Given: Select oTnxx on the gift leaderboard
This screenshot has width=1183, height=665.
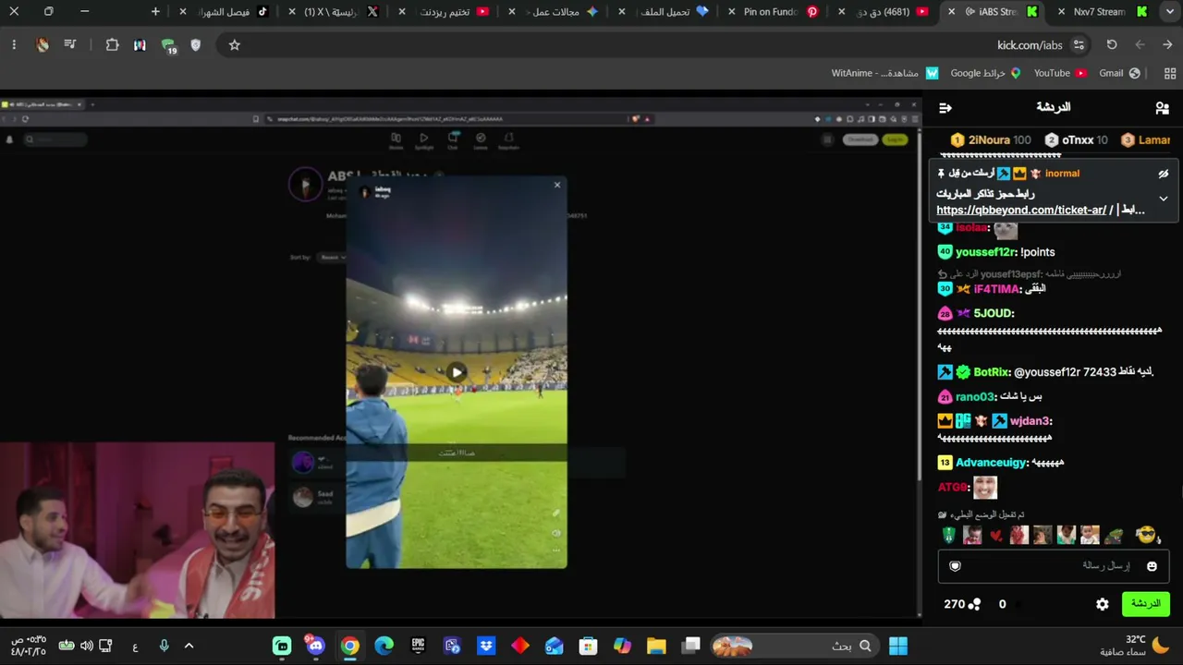Looking at the screenshot, I should tap(1077, 140).
